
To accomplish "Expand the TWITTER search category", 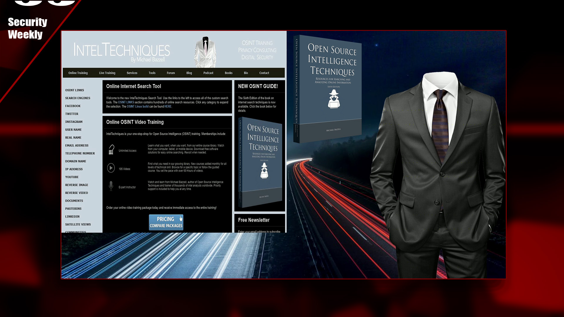I will [72, 114].
